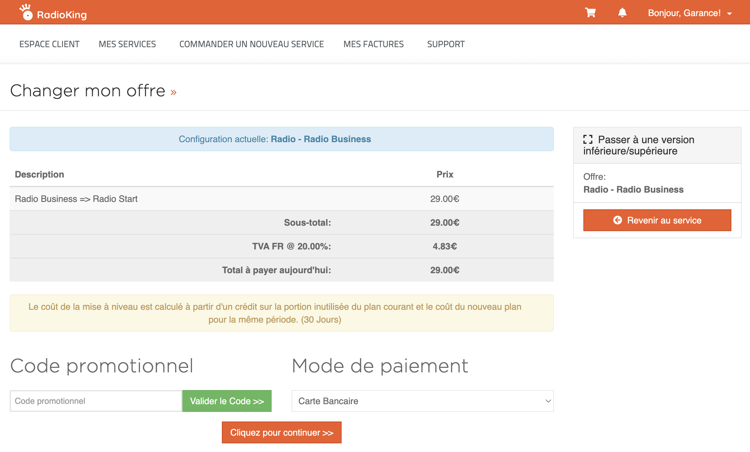The image size is (750, 452).
Task: Open Commander un nouveau service
Action: click(251, 44)
